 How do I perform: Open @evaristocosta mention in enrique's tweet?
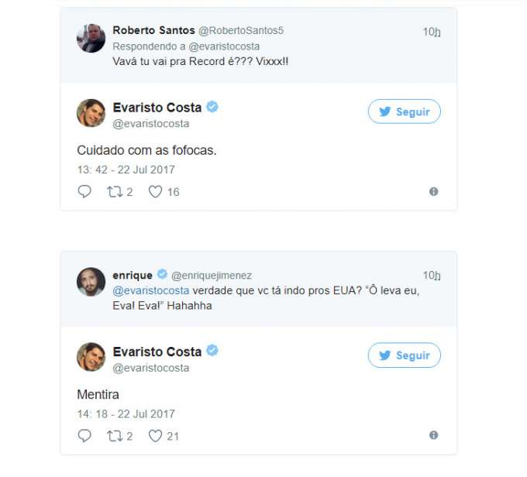pyautogui.click(x=151, y=290)
